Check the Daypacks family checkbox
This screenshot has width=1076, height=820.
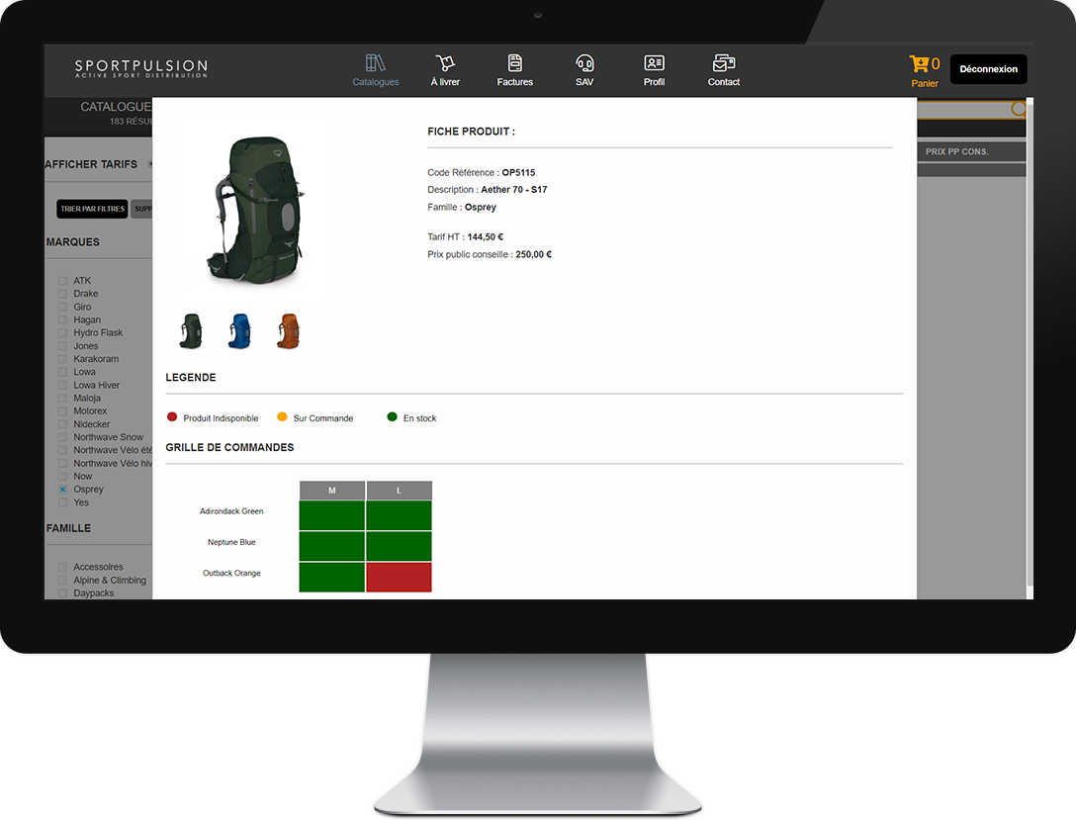click(x=62, y=592)
